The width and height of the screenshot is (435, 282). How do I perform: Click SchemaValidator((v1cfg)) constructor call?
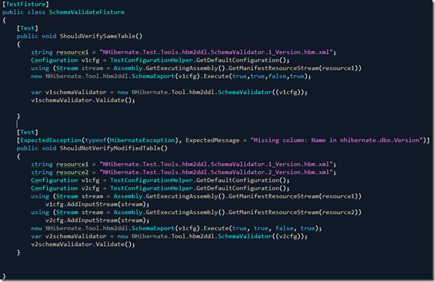click(x=262, y=92)
